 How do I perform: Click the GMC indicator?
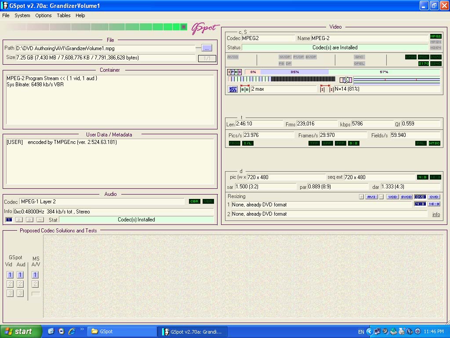click(359, 57)
